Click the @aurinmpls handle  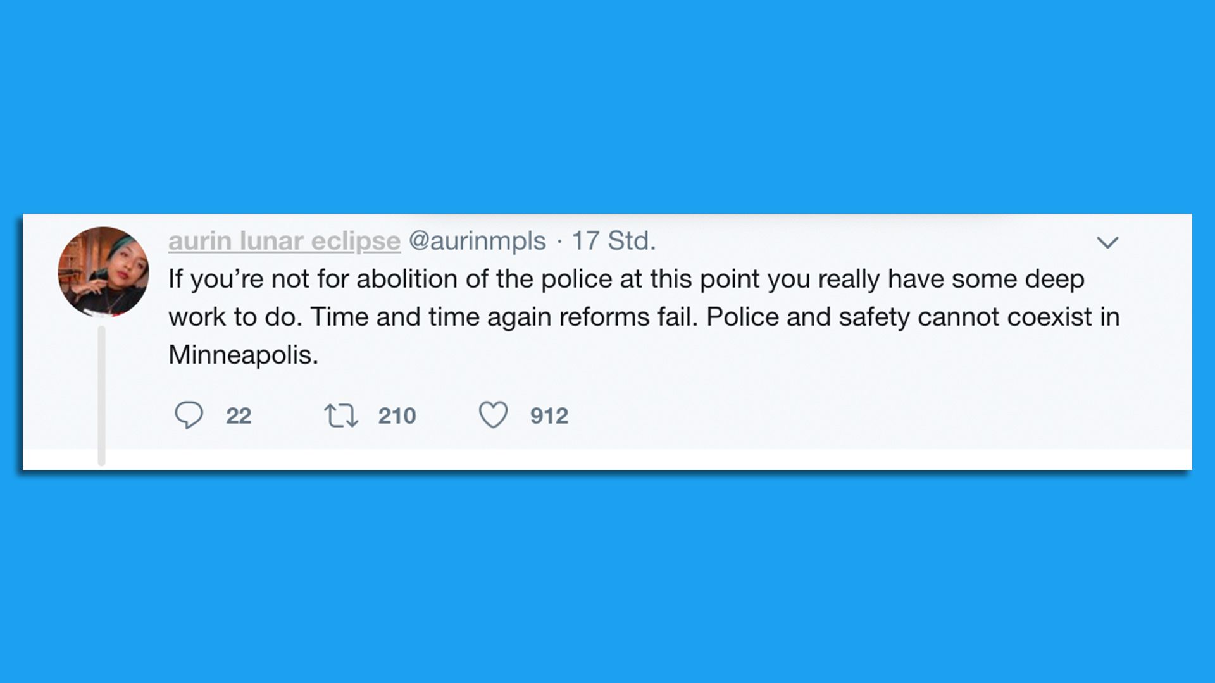coord(477,241)
